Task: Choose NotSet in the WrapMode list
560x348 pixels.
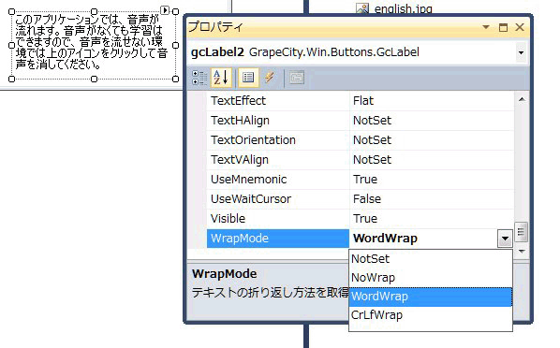Action: click(x=431, y=259)
